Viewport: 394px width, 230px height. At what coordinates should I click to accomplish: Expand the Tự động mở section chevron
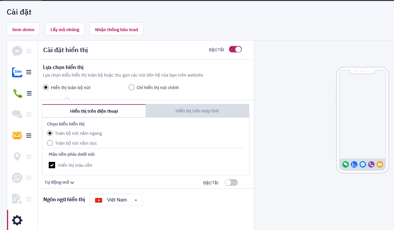click(x=72, y=183)
